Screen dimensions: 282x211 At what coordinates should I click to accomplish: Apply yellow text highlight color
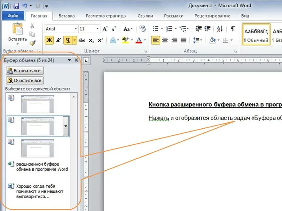pos(125,40)
